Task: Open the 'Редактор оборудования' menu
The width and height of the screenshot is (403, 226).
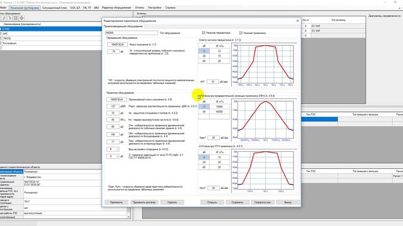Action: coord(116,8)
